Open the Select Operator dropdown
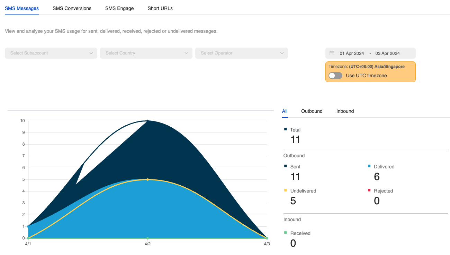This screenshot has width=450, height=255. pyautogui.click(x=241, y=53)
